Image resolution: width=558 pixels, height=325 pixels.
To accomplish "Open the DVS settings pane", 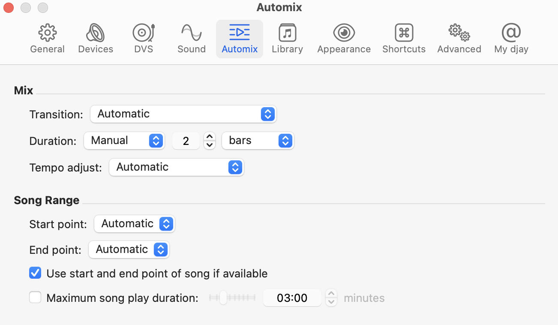I will [x=143, y=38].
